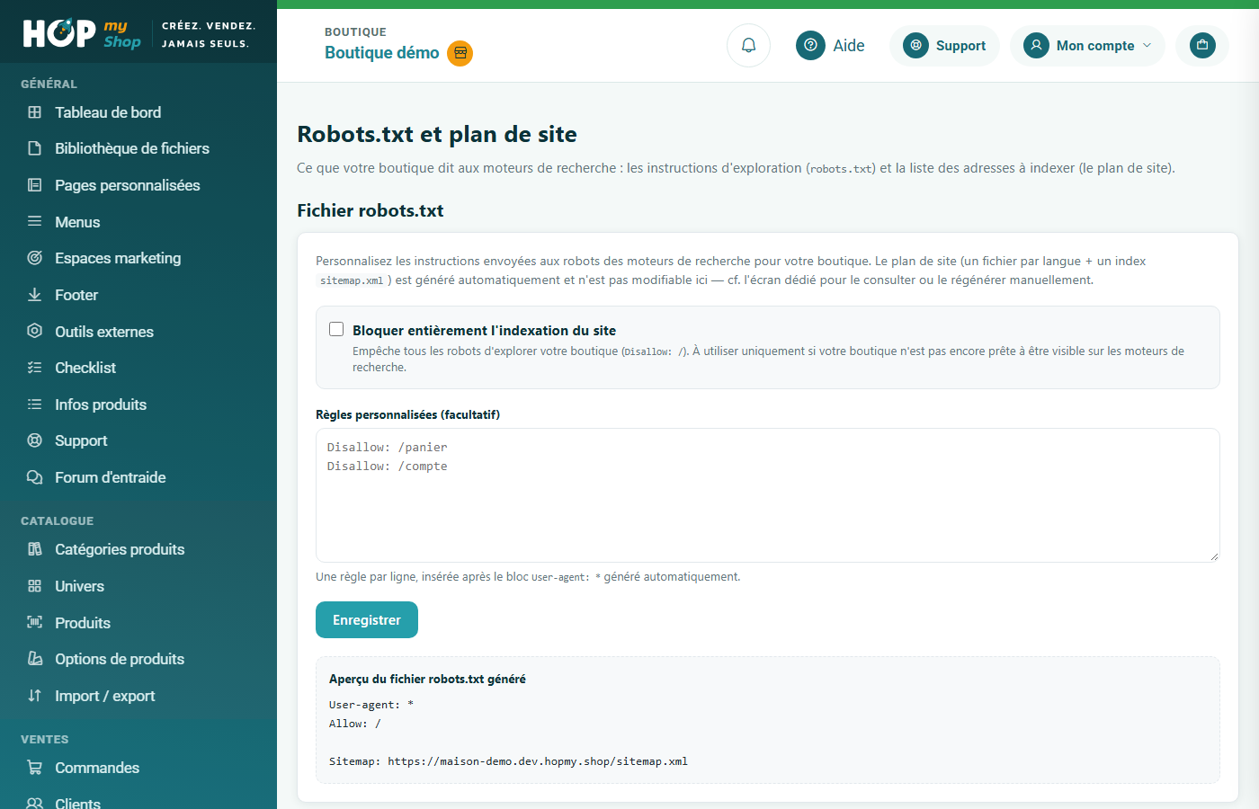Open notifications bell icon
The height and width of the screenshot is (809, 1259).
748,45
